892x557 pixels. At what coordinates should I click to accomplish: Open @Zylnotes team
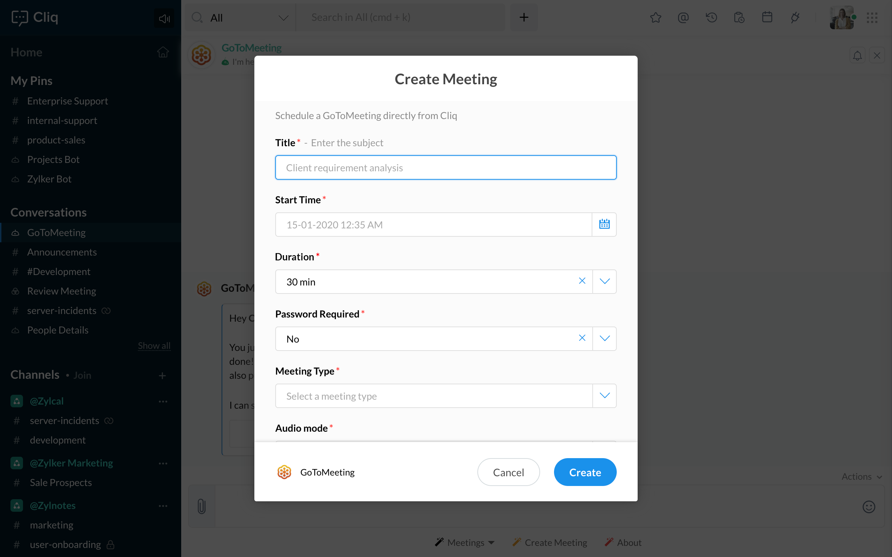[53, 506]
